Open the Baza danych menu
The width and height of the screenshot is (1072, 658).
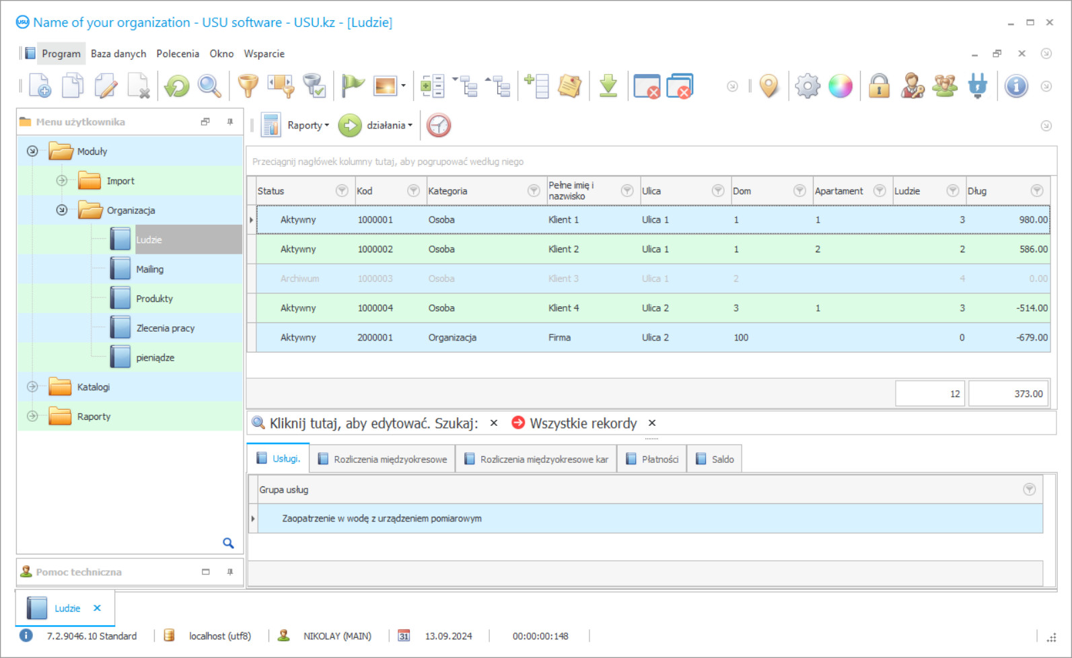pyautogui.click(x=118, y=54)
